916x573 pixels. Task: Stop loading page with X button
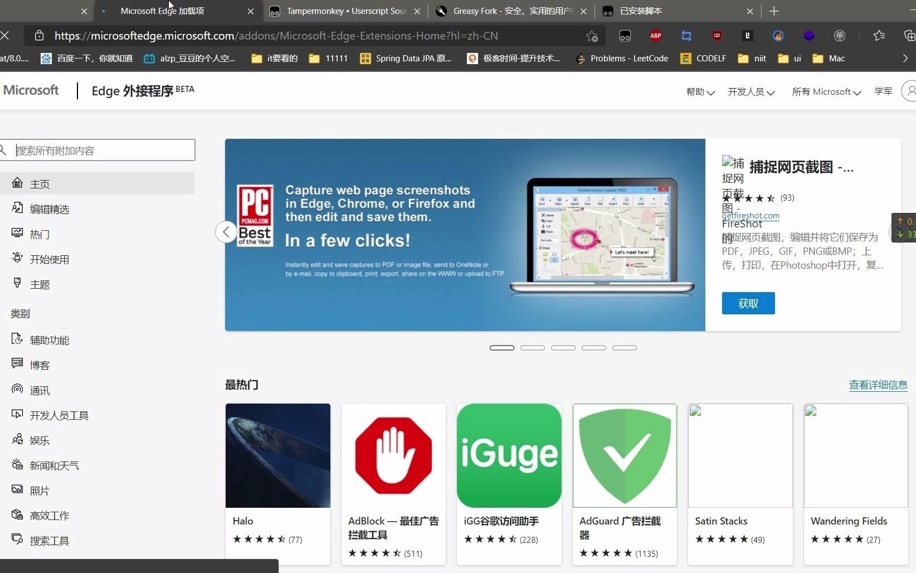(5, 36)
